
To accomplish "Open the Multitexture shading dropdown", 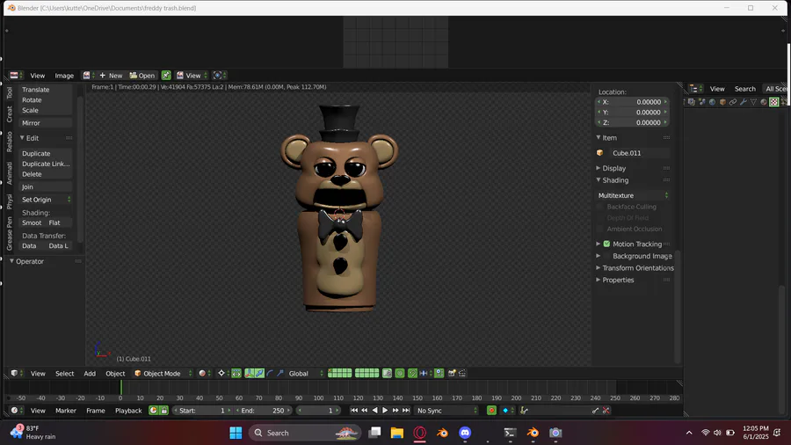I will point(633,195).
